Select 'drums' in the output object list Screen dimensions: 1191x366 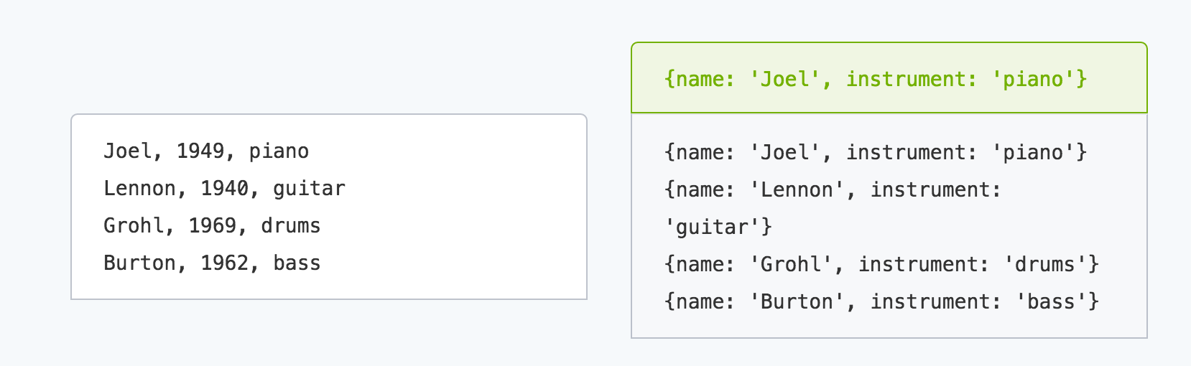tap(1045, 264)
